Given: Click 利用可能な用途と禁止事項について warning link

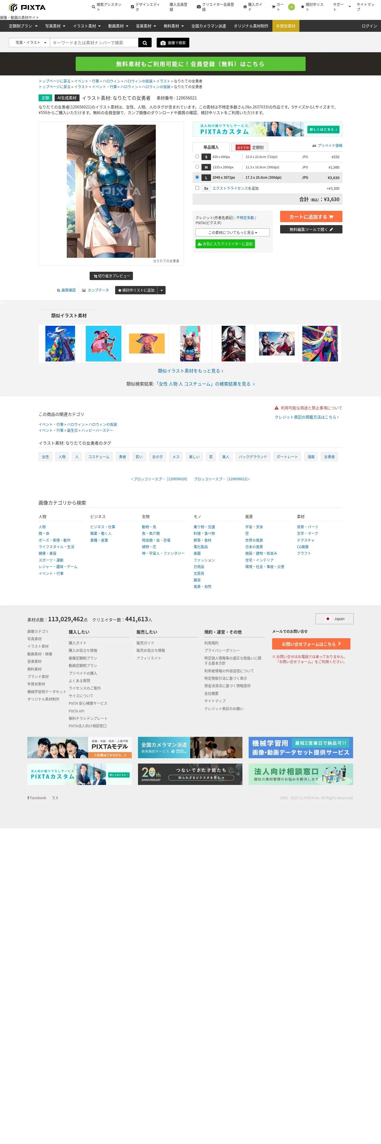Looking at the screenshot, I should (308, 408).
